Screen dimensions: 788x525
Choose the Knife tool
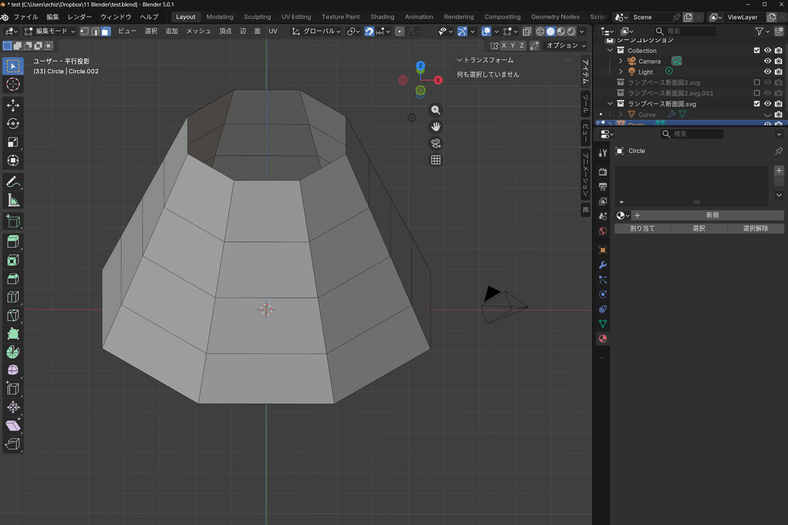coord(13,315)
